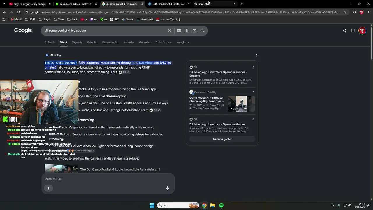Open a new browser tab
Image resolution: width=373 pixels, height=210 pixels.
point(242,4)
